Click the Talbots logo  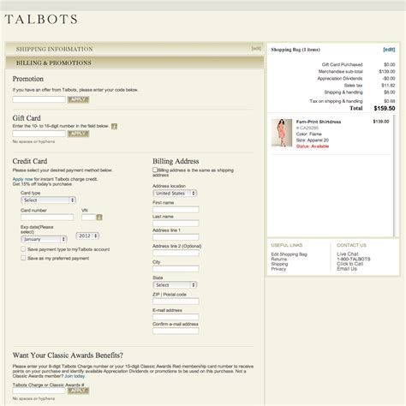pos(41,19)
